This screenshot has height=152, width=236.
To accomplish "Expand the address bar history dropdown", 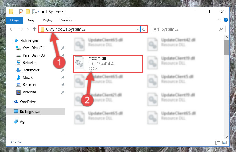I will [137, 29].
